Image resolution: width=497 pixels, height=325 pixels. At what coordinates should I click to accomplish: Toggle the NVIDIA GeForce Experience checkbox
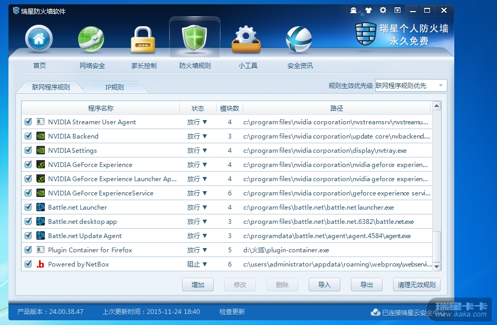coord(28,164)
